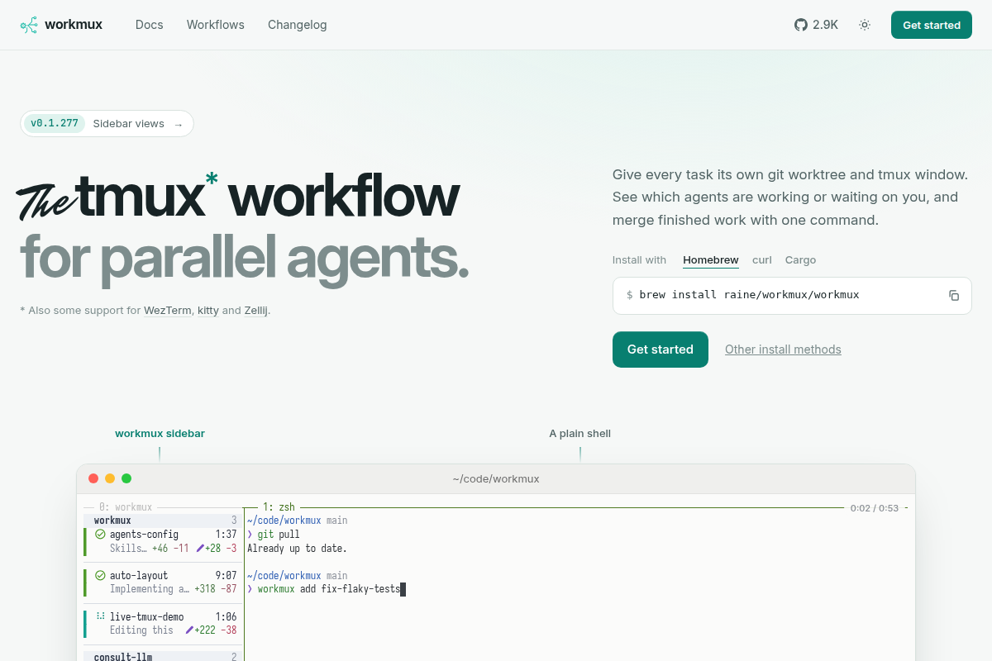Open the kitty link
The height and width of the screenshot is (661, 992).
(x=208, y=311)
